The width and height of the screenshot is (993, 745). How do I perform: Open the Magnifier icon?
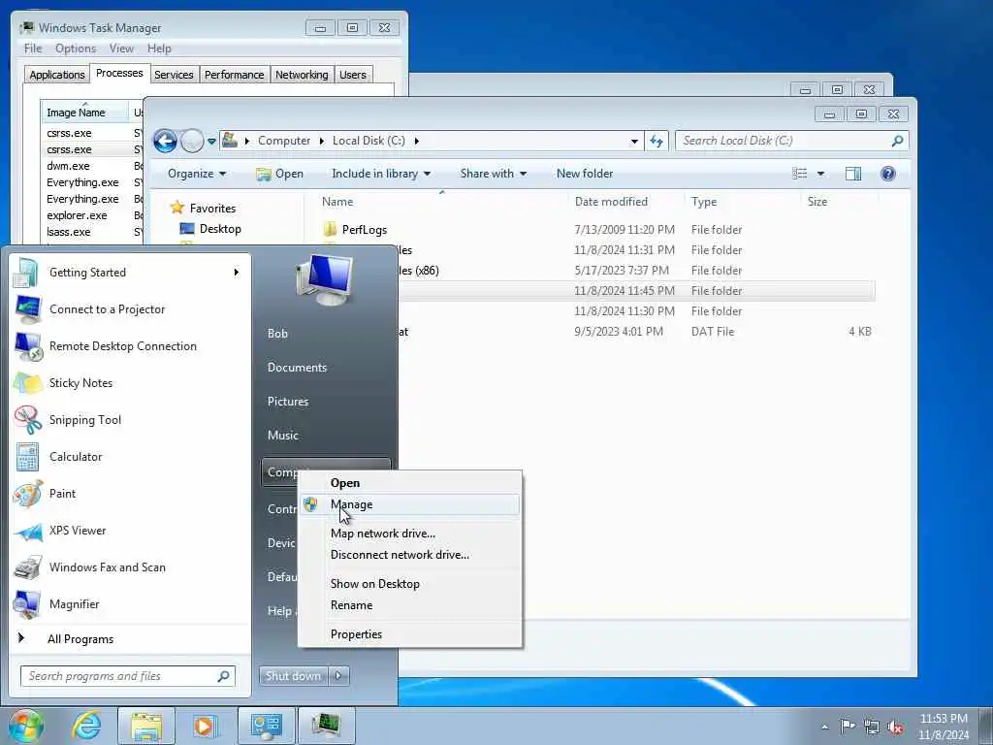click(27, 604)
